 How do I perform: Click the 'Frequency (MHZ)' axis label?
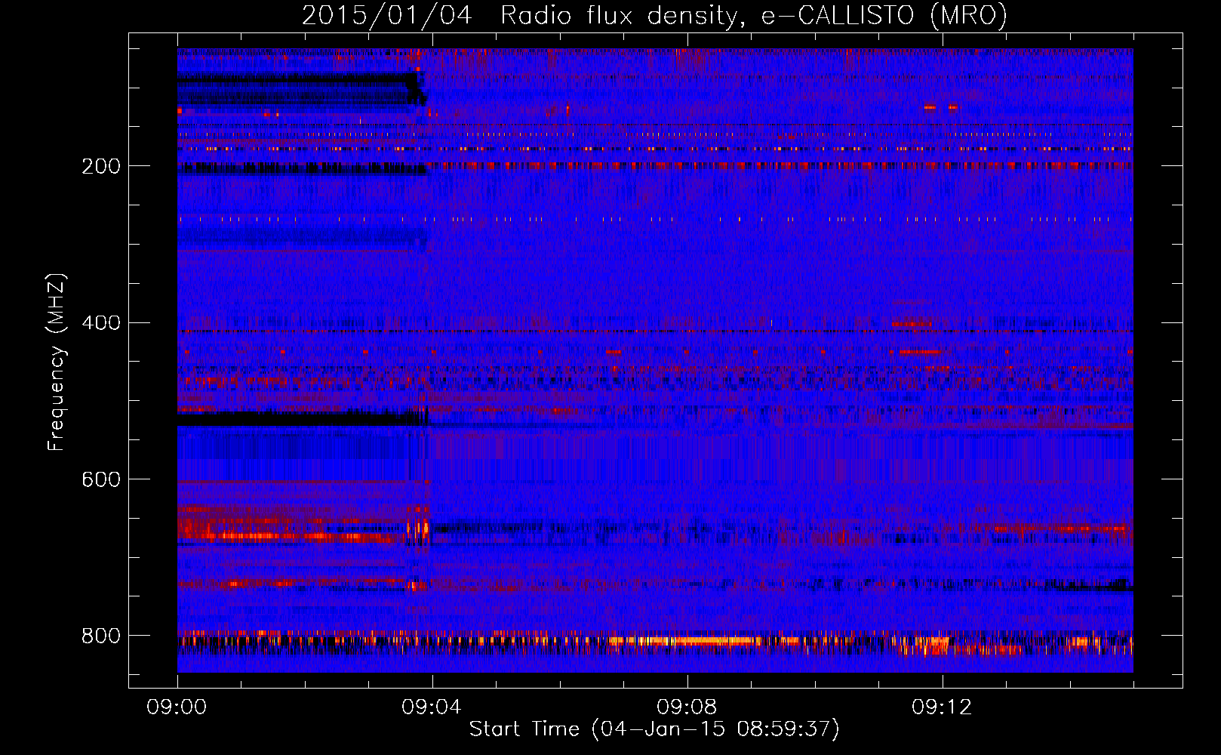point(57,362)
